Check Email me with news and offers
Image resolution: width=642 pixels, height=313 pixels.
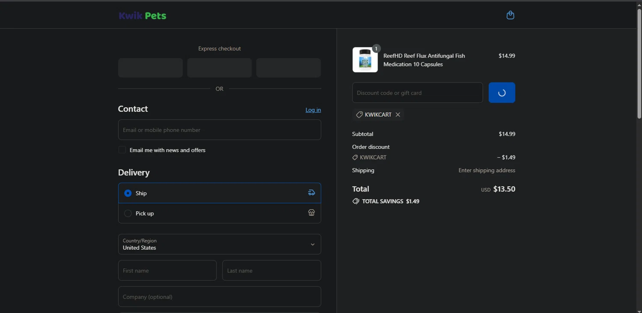click(122, 150)
